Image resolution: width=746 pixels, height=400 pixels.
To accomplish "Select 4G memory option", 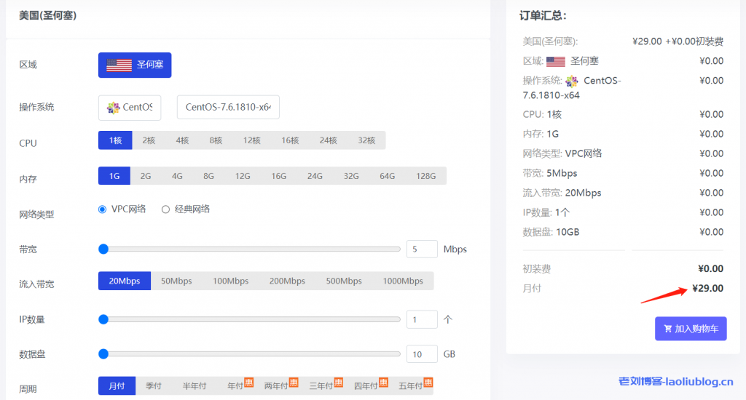I will click(x=177, y=176).
